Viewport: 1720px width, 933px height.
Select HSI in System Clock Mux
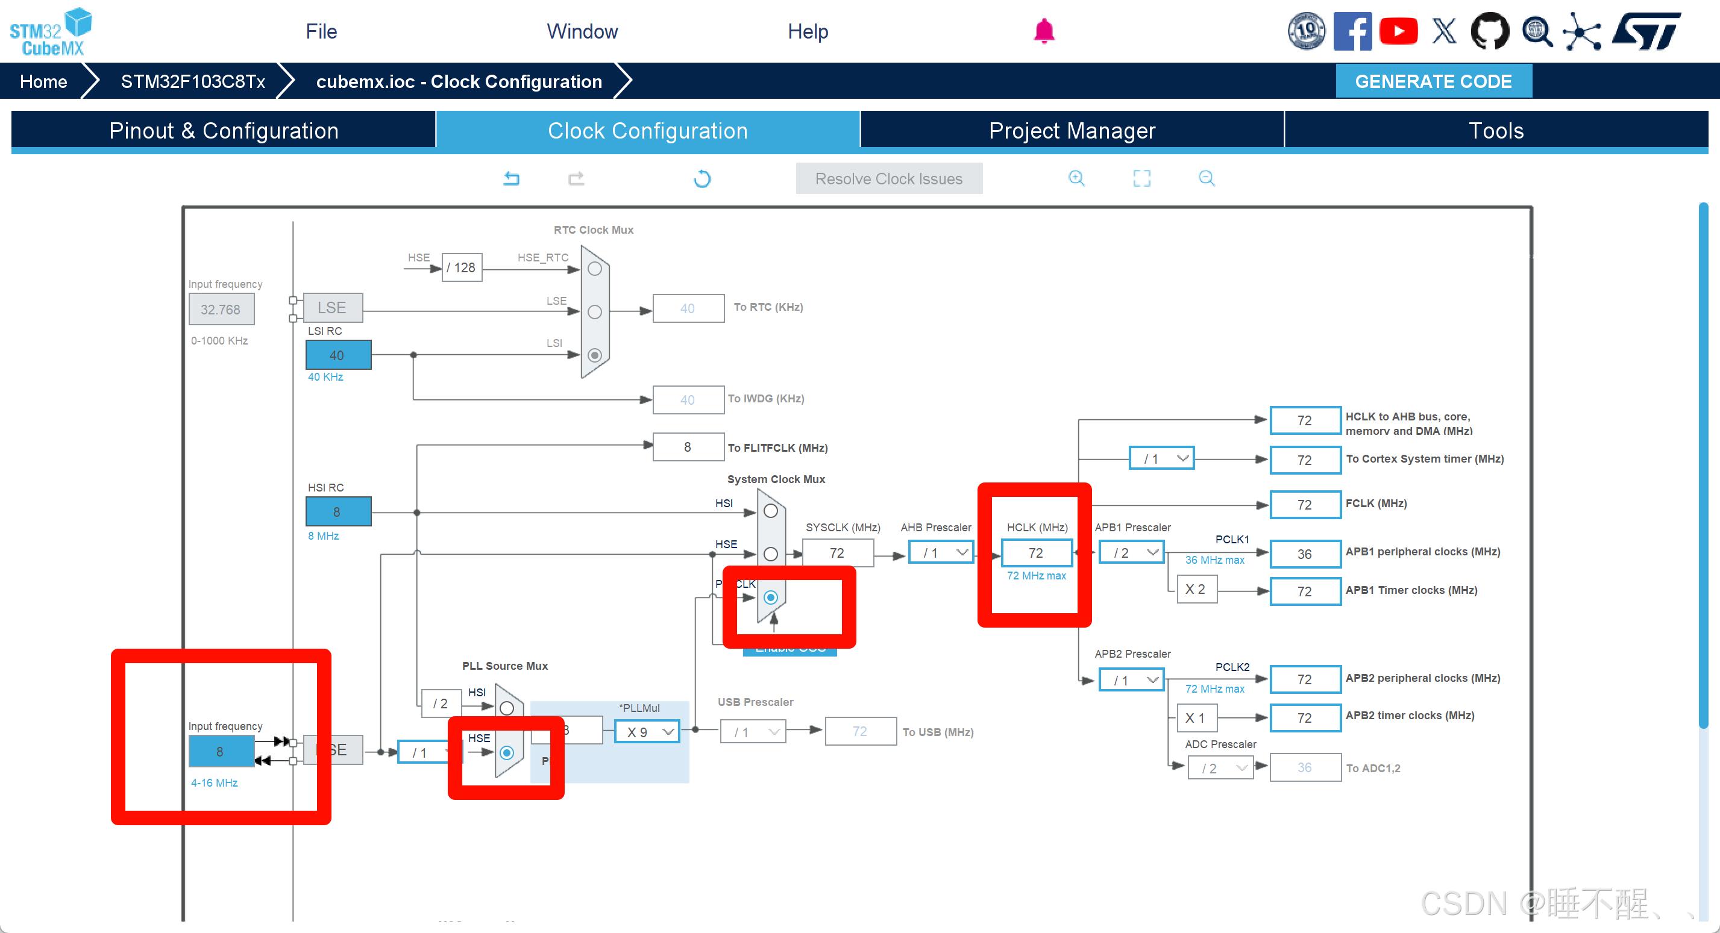(x=771, y=511)
